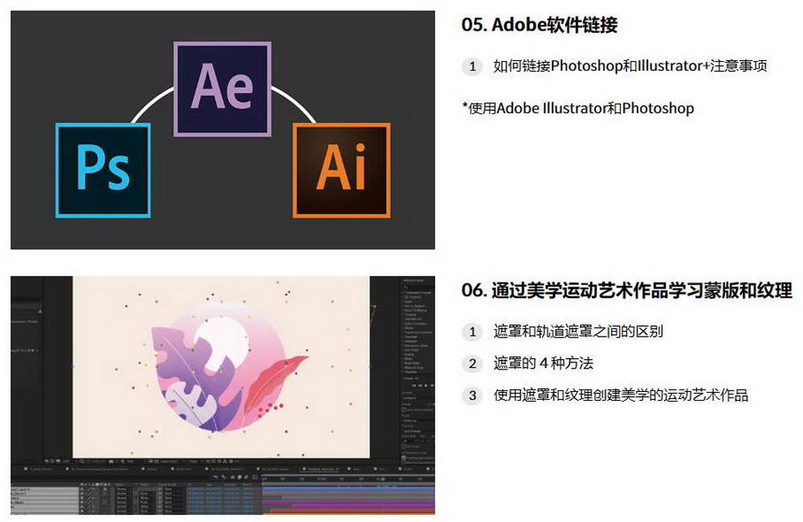The width and height of the screenshot is (803, 522).
Task: Click number badge 2 beside '遮罩的 4 种方法'
Action: tap(472, 364)
